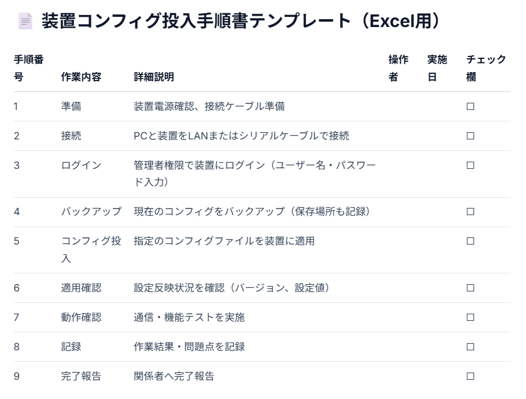Viewport: 526px width, 399px height.
Task: Tick the checkbox for 適用確認
Action: [x=471, y=288]
